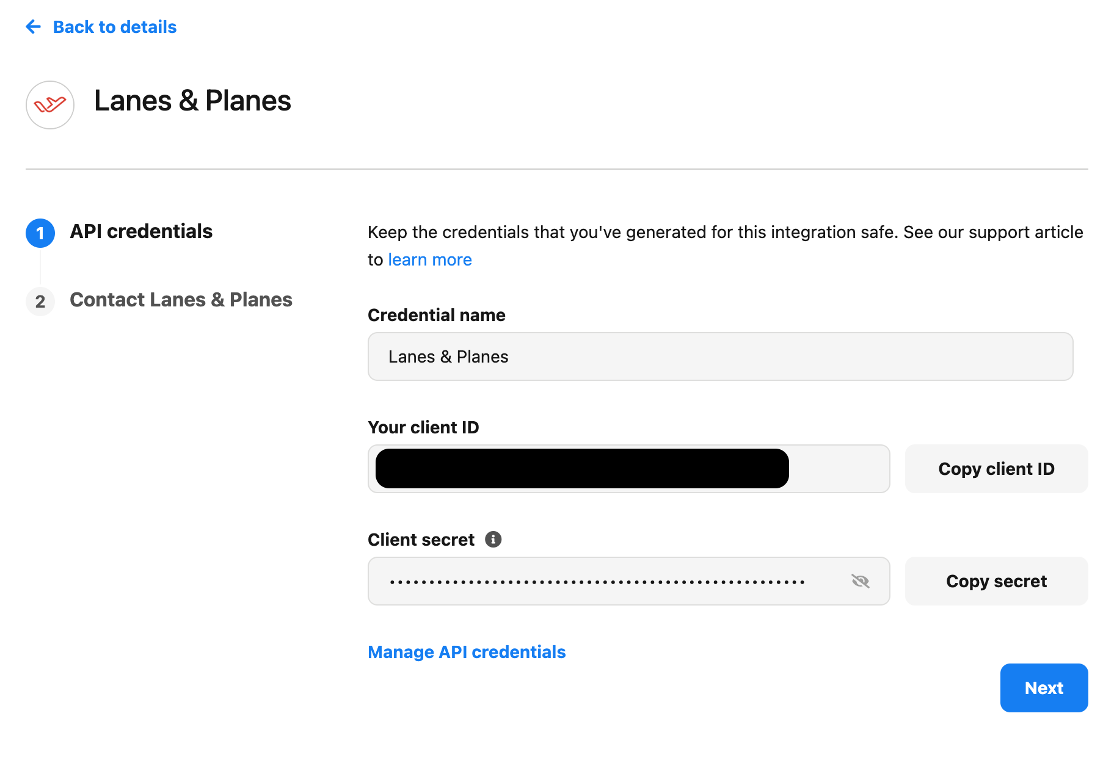Click the Lanes & Planes logo icon

(50, 105)
